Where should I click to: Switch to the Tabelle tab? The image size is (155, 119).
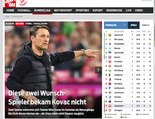(x=145, y=25)
